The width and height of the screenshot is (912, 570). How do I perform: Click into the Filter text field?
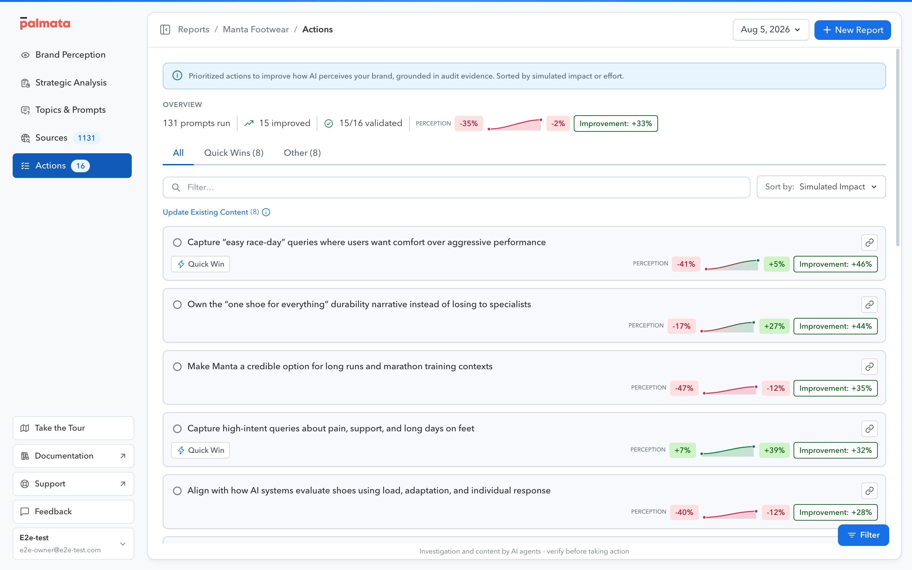click(456, 187)
